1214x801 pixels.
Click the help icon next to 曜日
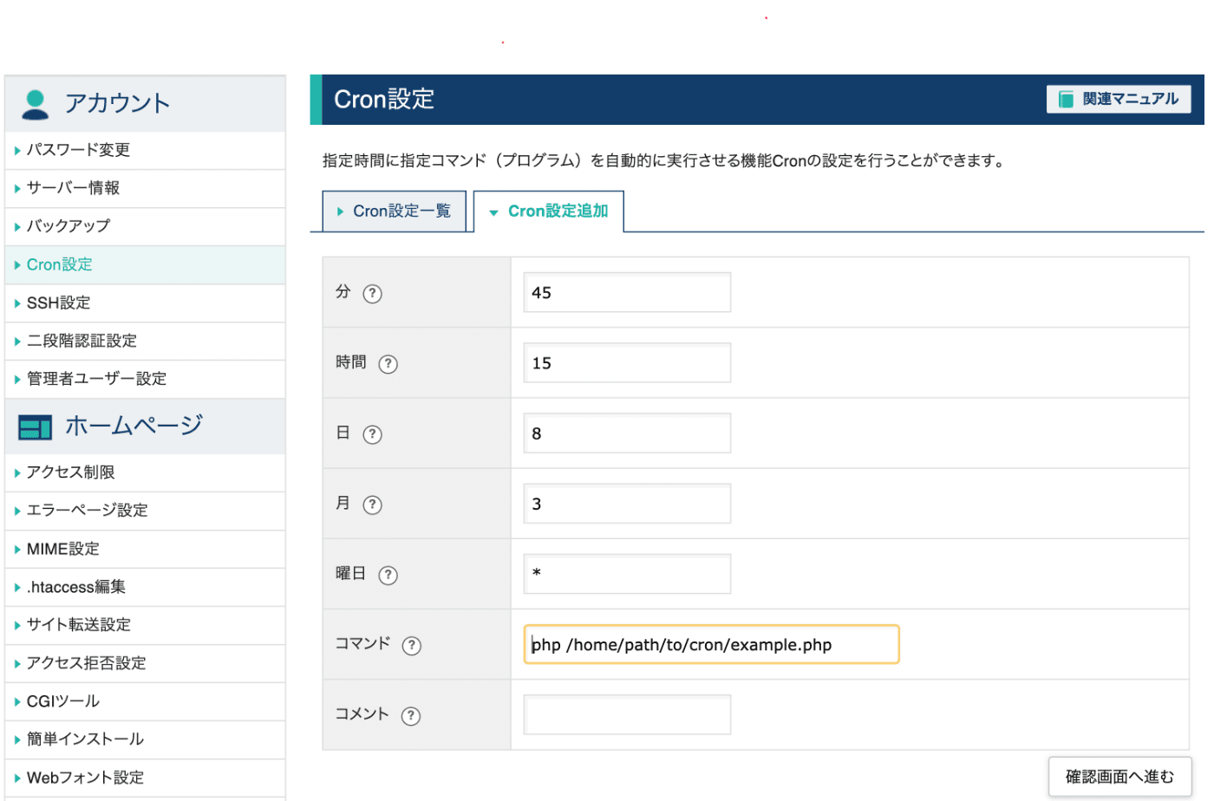tap(388, 575)
